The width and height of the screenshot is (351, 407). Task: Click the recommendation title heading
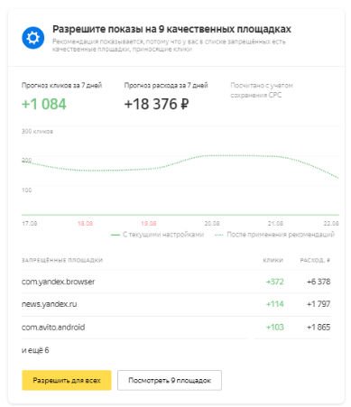(171, 29)
